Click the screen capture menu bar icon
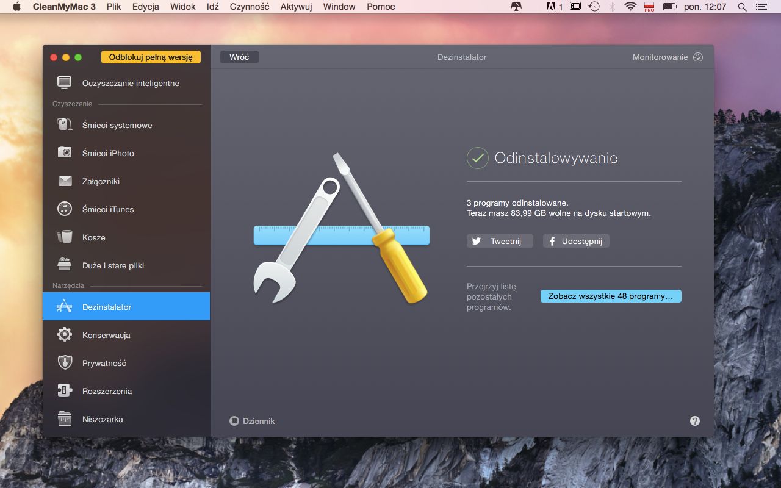Image resolution: width=781 pixels, height=488 pixels. tap(575, 7)
